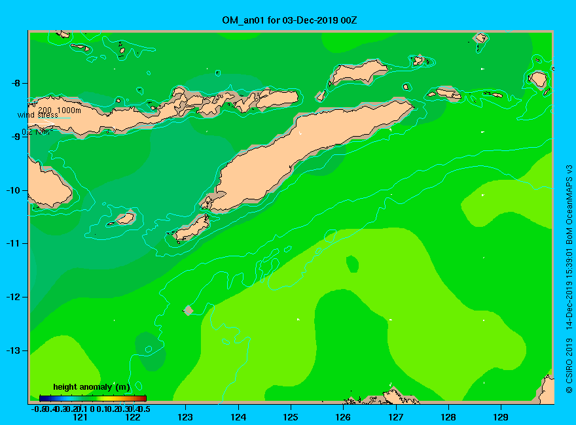Click the large diagonal Timor island landmass
The height and width of the screenshot is (425, 576).
pyautogui.click(x=308, y=154)
